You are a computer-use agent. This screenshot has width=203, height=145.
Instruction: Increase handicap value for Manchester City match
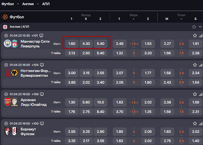137,44
